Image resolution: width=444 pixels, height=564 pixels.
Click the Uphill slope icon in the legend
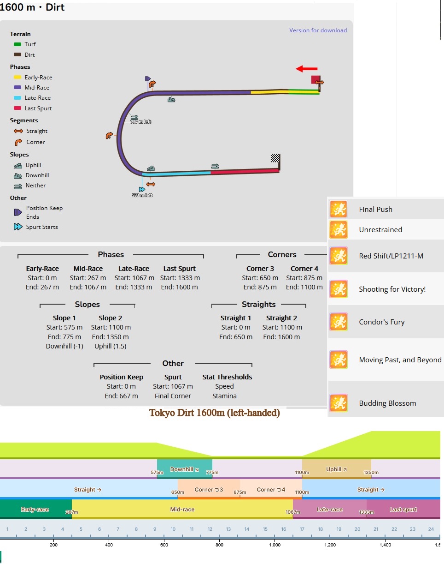click(x=18, y=165)
